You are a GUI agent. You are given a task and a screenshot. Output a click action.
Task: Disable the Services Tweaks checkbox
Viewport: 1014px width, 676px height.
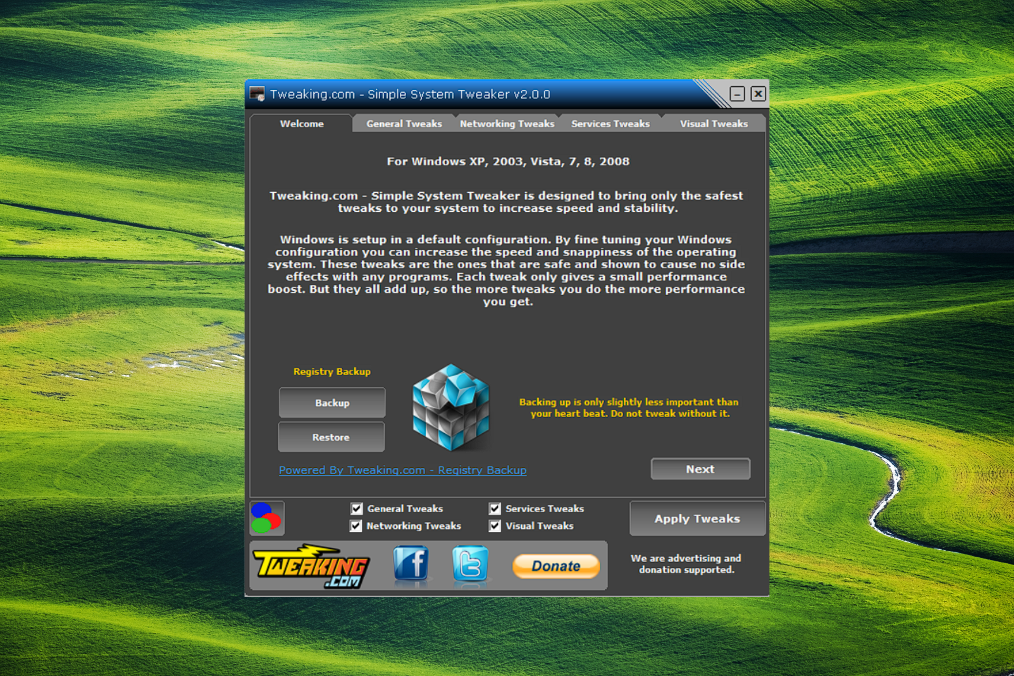point(495,509)
